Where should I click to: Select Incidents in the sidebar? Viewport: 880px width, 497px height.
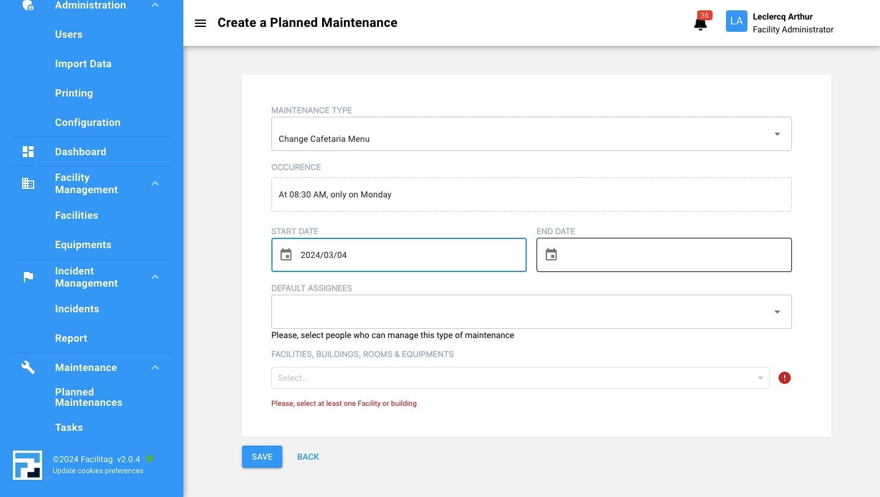(77, 309)
